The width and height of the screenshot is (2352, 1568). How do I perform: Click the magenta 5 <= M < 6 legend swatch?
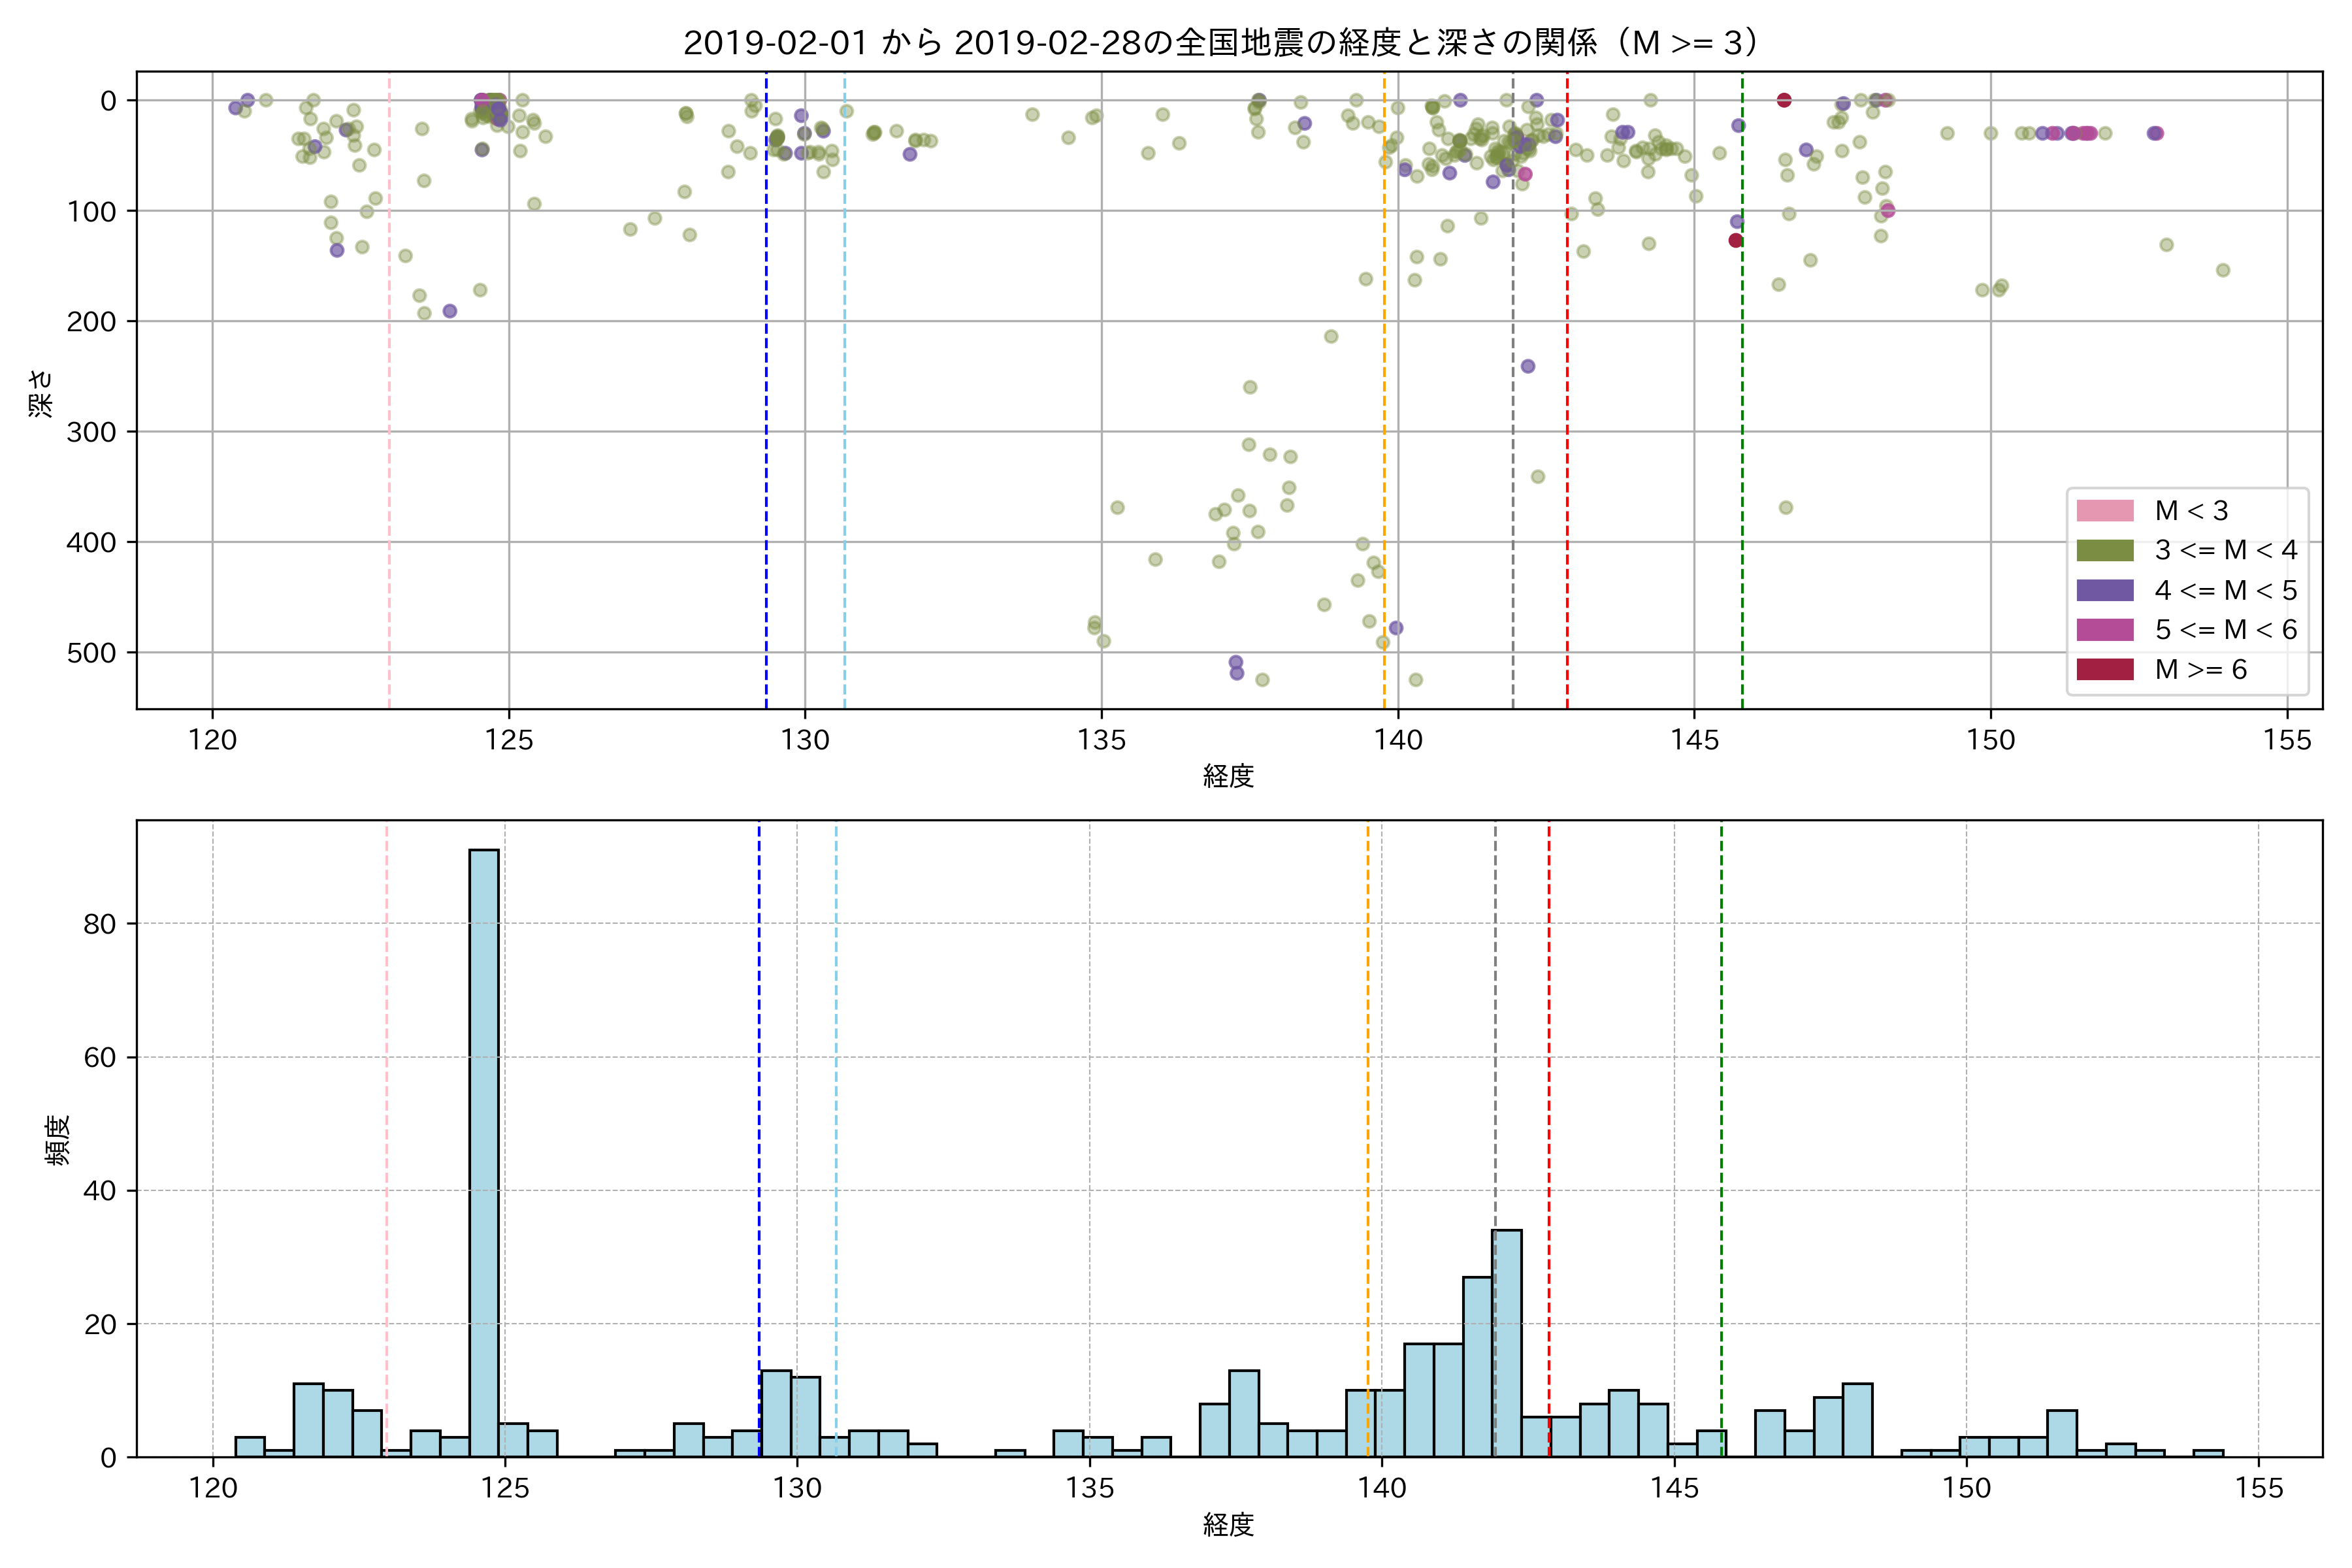pyautogui.click(x=2104, y=630)
